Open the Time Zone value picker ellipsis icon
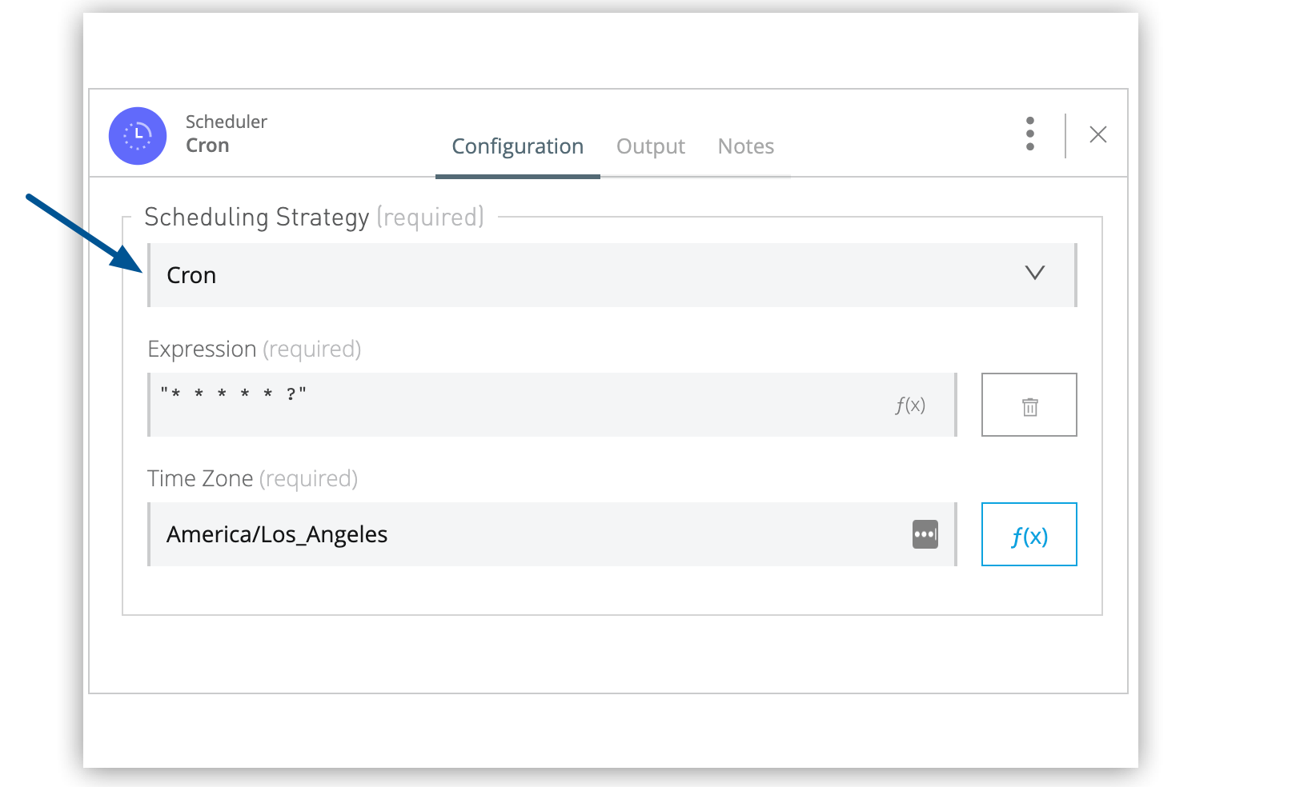 click(x=924, y=533)
